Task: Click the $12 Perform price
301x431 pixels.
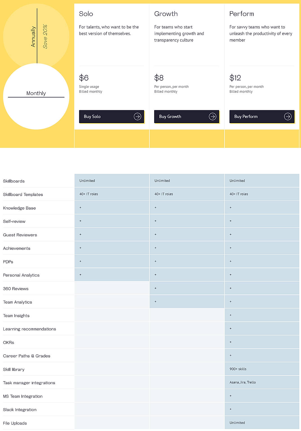Action: (x=235, y=78)
